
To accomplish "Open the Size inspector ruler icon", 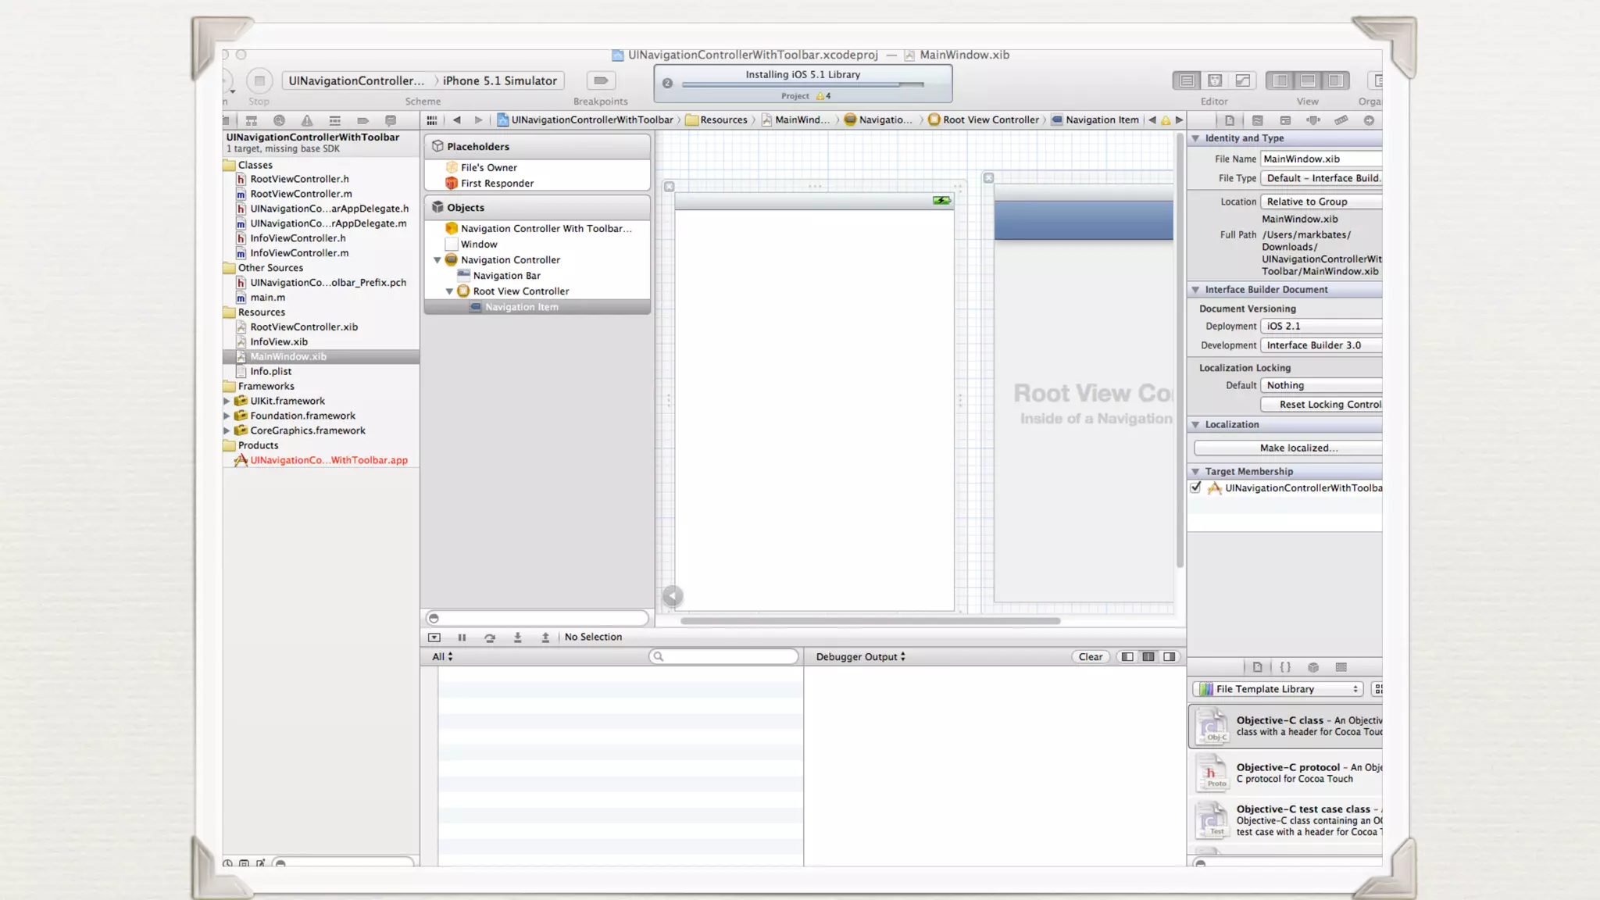I will click(1341, 120).
